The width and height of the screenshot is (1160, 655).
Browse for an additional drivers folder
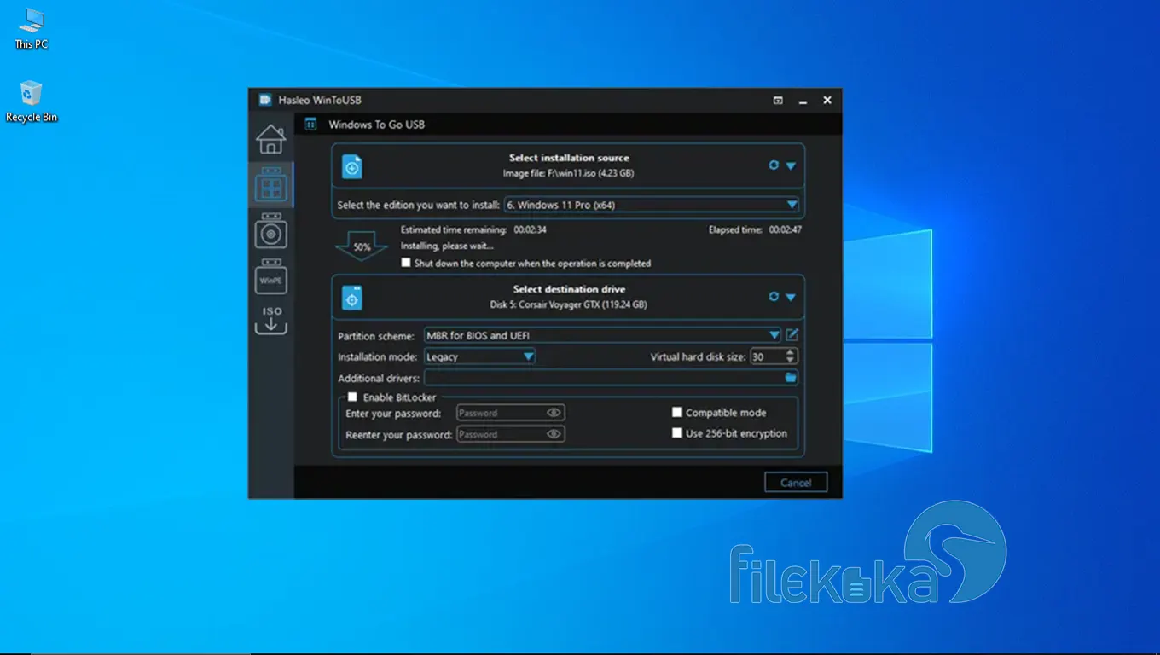[x=791, y=377]
